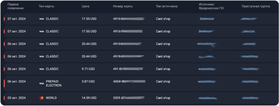Click the Тип источника column header
The width and height of the screenshot is (279, 106).
click(x=167, y=6)
